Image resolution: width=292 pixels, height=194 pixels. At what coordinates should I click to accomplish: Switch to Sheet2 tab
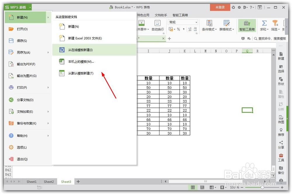[x=49, y=182]
